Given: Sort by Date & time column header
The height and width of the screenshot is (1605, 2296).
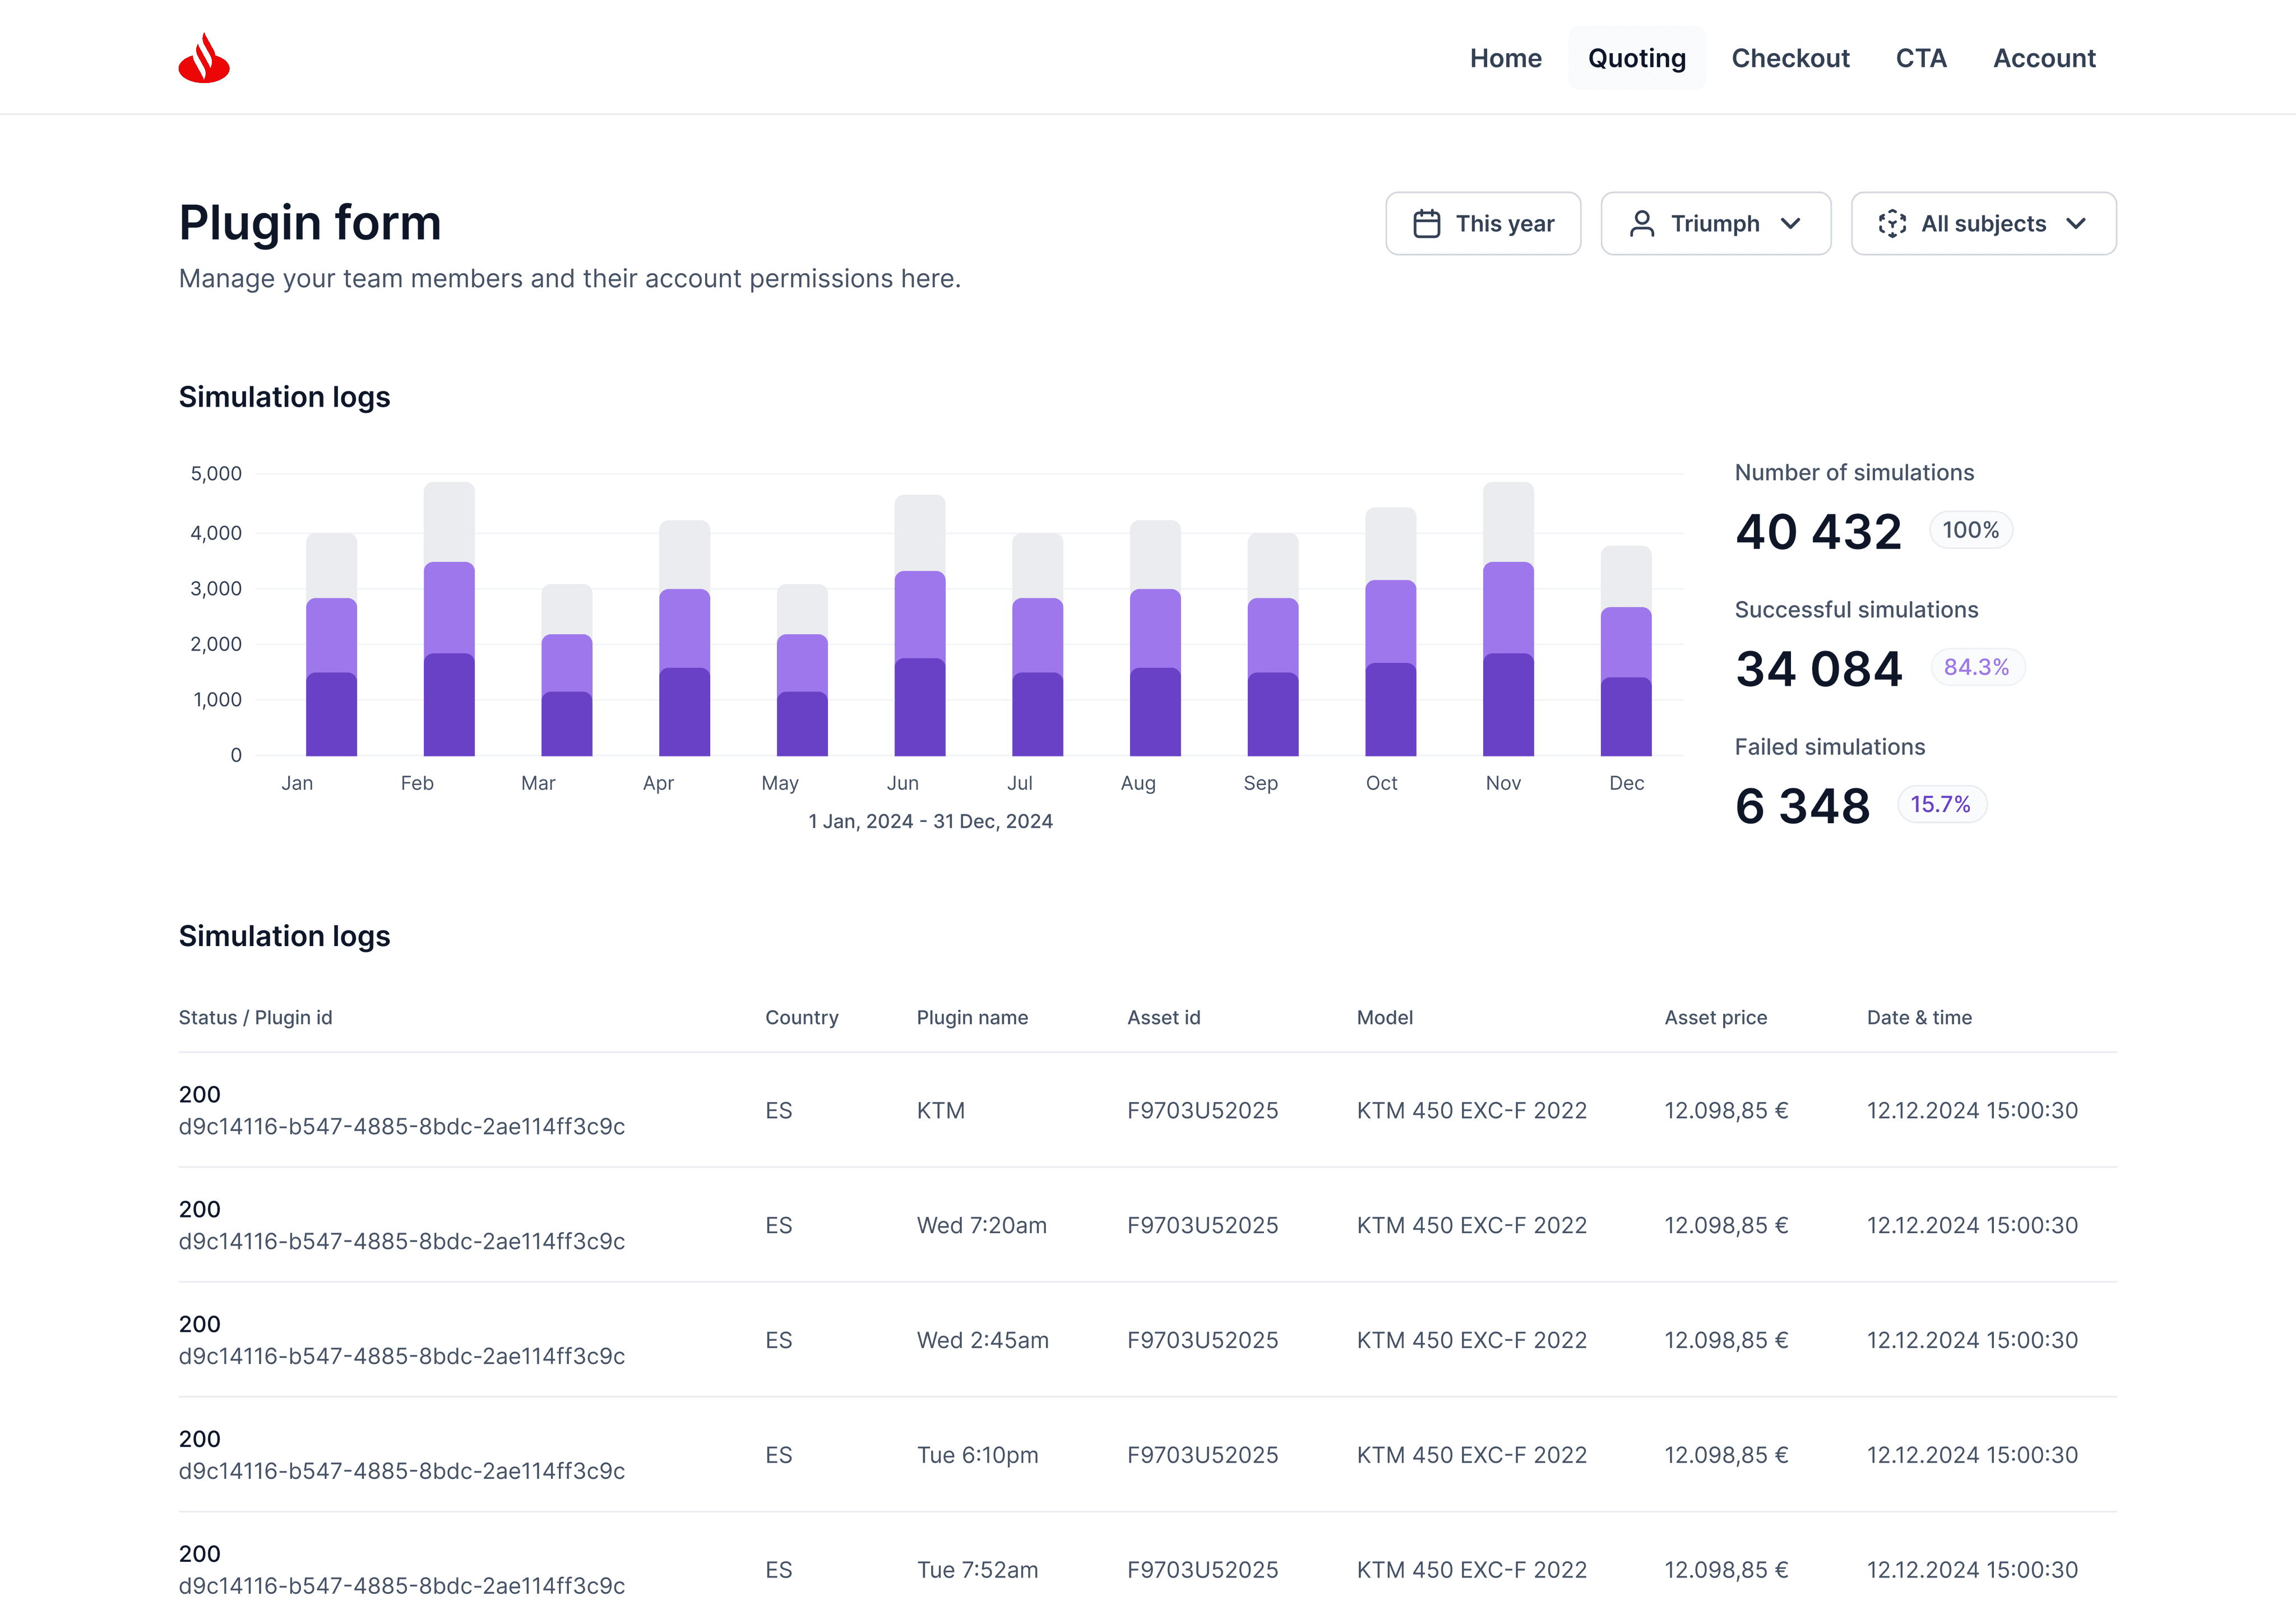Looking at the screenshot, I should 1919,1018.
